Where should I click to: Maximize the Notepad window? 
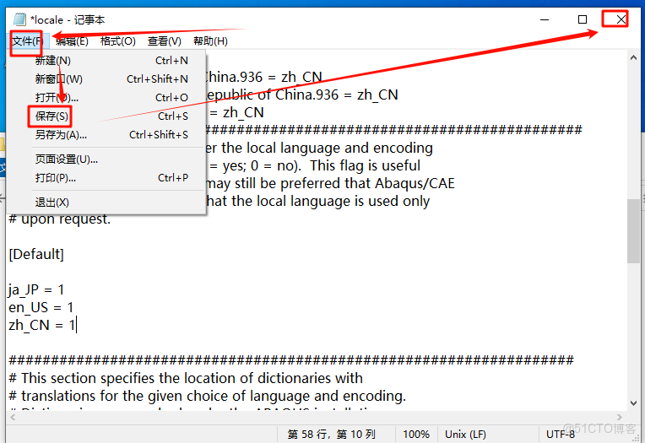click(x=583, y=19)
